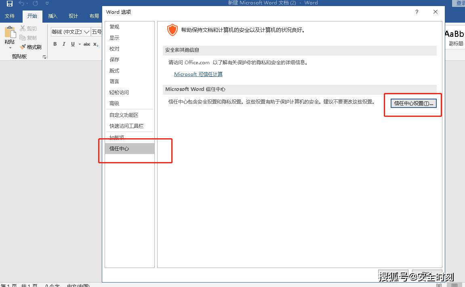Close the Word 选项 dialog
465x287 pixels.
point(436,12)
